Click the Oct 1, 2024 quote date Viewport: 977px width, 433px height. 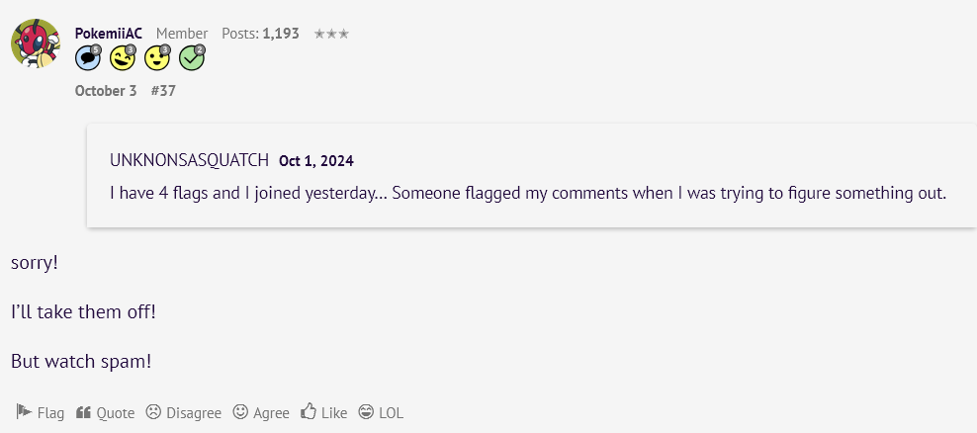coord(316,160)
